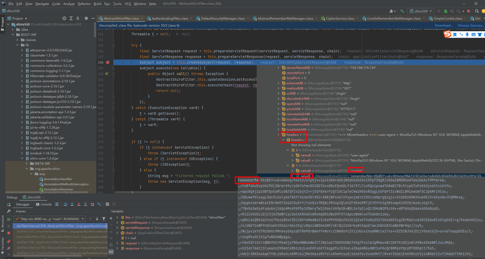Open the VCS menu
Screen dimensions: 485x259
tap(128, 4)
